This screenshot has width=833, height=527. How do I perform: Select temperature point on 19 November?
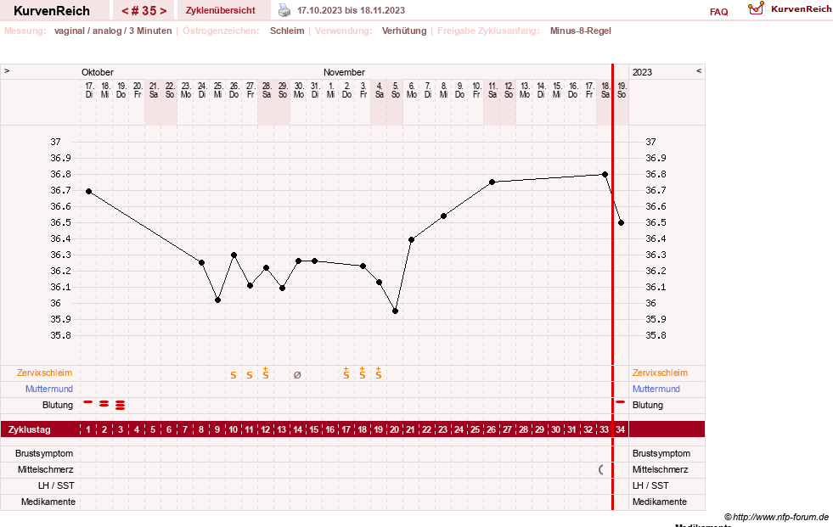[621, 223]
